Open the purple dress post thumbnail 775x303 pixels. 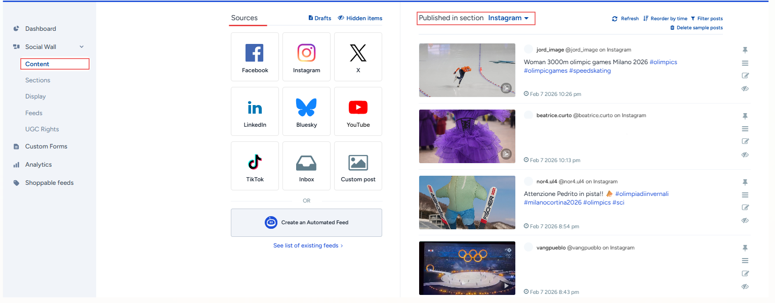click(467, 136)
